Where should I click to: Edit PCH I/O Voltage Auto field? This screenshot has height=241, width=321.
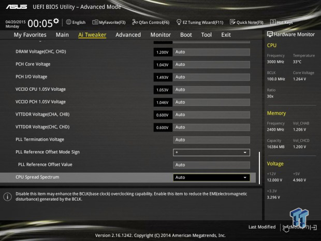[211, 77]
